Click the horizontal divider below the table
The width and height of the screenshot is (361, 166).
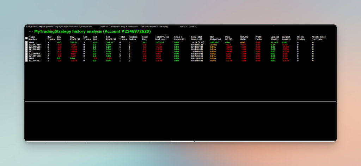coord(180,101)
